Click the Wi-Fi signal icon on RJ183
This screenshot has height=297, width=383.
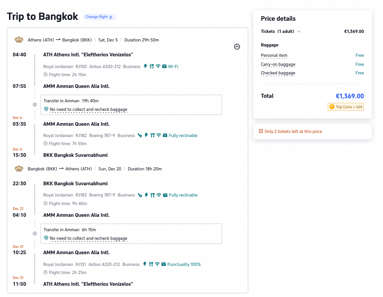tap(159, 195)
